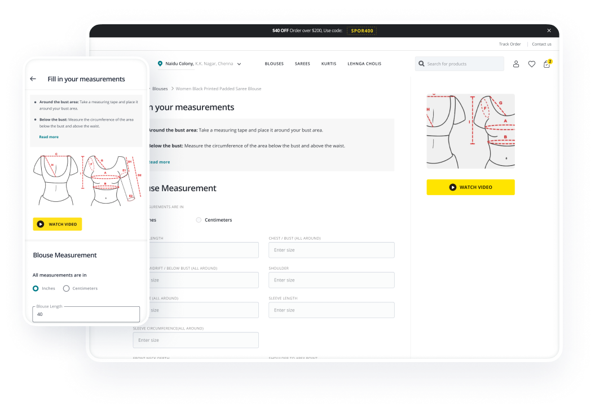This screenshot has width=599, height=414.
Task: Open the KURTIS menu
Action: click(328, 64)
